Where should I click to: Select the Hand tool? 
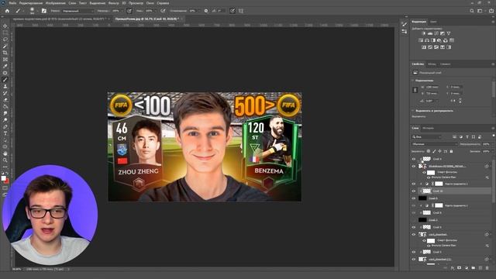point(5,153)
